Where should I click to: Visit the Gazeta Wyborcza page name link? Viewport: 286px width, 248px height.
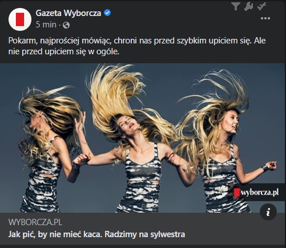tap(69, 13)
